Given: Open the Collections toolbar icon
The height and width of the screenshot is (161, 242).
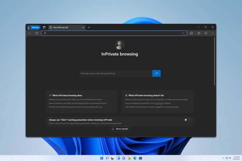Looking at the screenshot, I should coord(206,33).
